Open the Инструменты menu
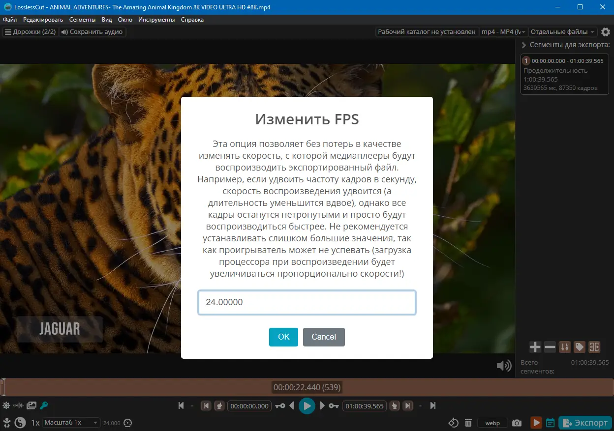 click(x=156, y=20)
